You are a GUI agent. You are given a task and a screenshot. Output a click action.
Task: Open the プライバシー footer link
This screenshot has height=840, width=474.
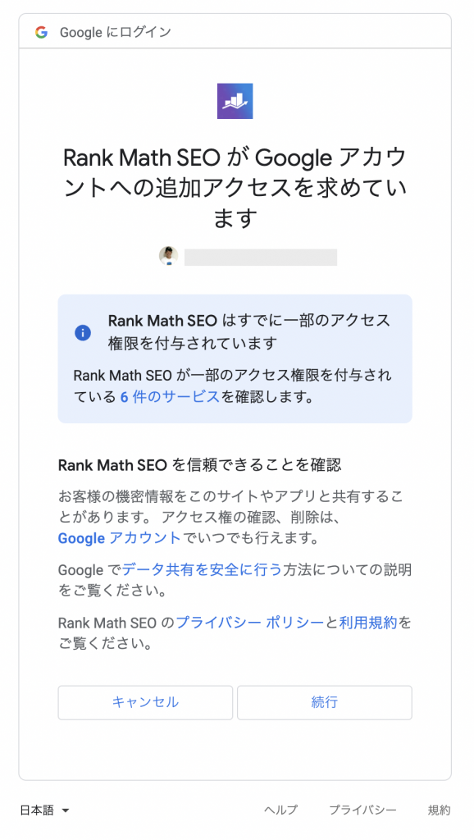click(362, 810)
